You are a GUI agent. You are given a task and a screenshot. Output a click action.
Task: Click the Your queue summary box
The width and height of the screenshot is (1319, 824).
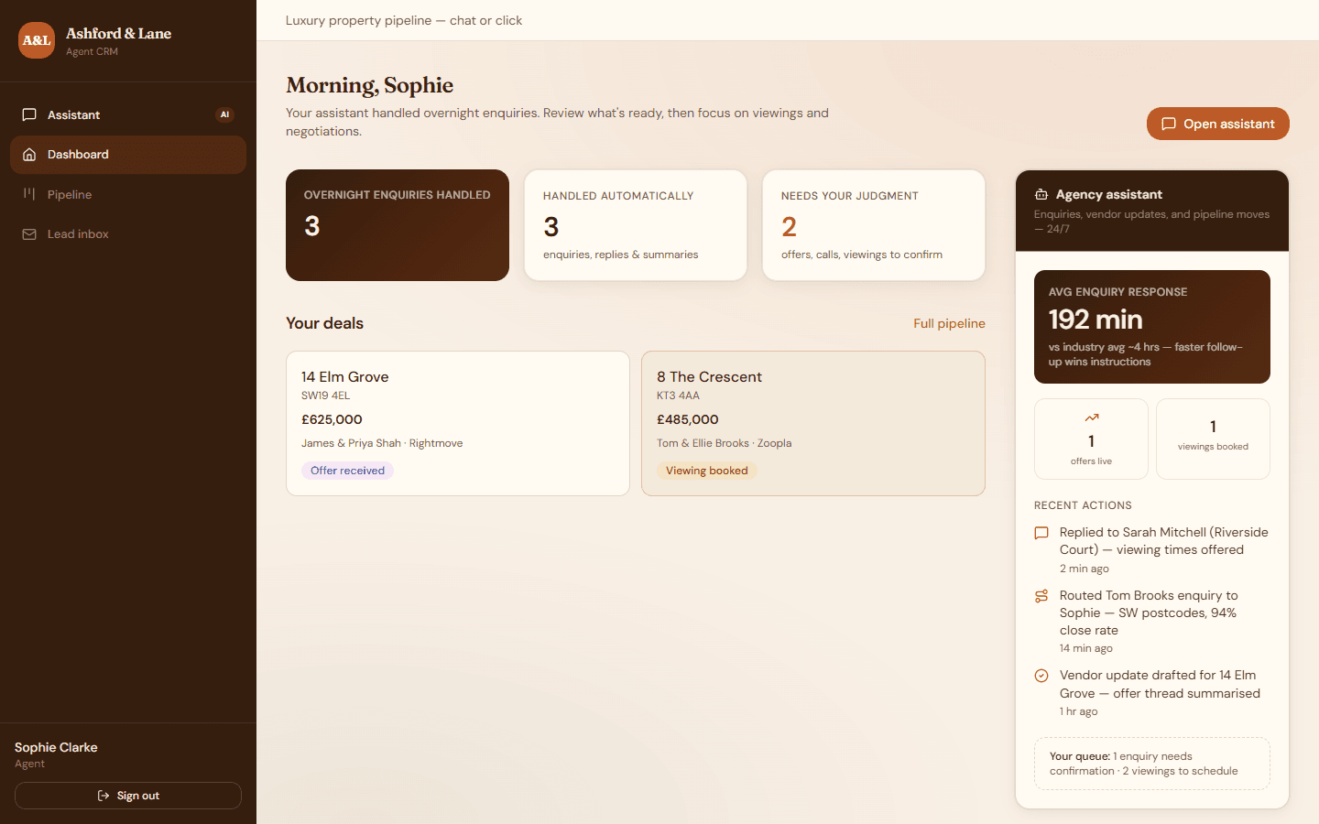pyautogui.click(x=1152, y=764)
